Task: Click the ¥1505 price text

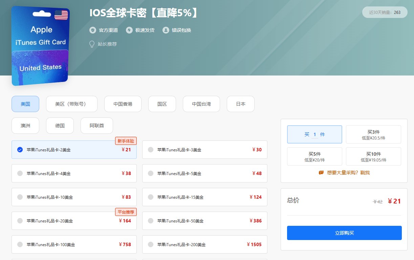Action: click(254, 244)
